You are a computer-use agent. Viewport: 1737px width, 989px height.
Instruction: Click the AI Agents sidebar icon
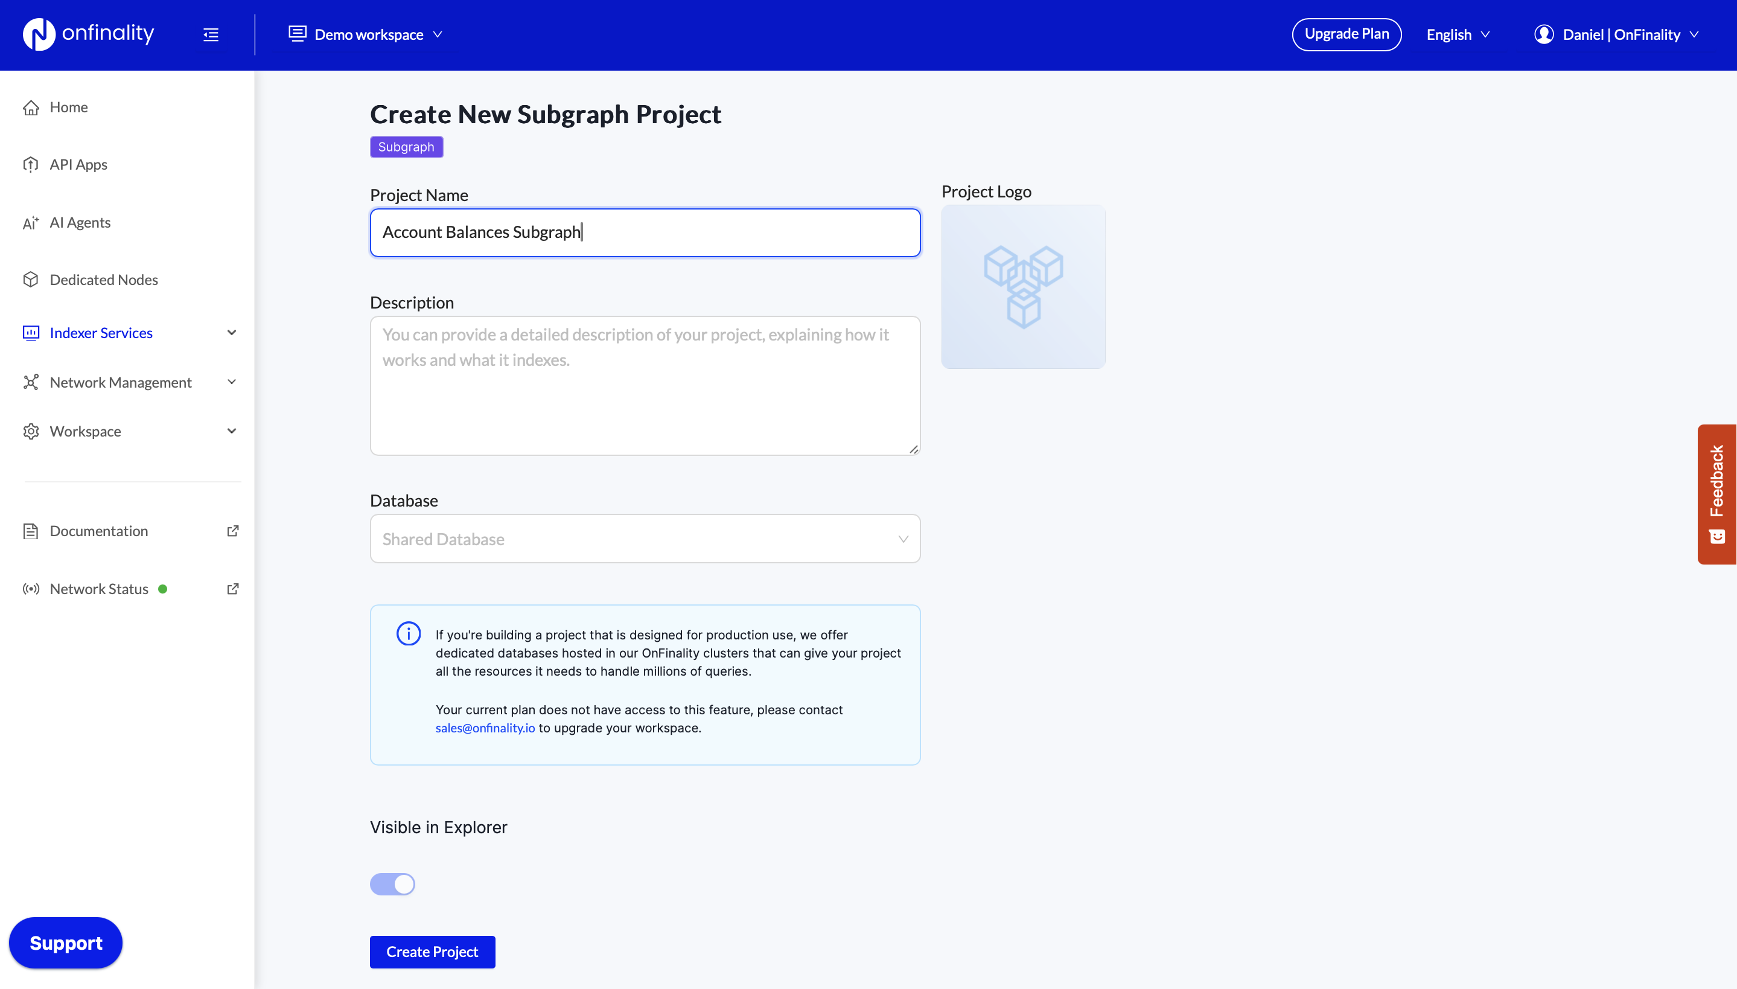[31, 223]
